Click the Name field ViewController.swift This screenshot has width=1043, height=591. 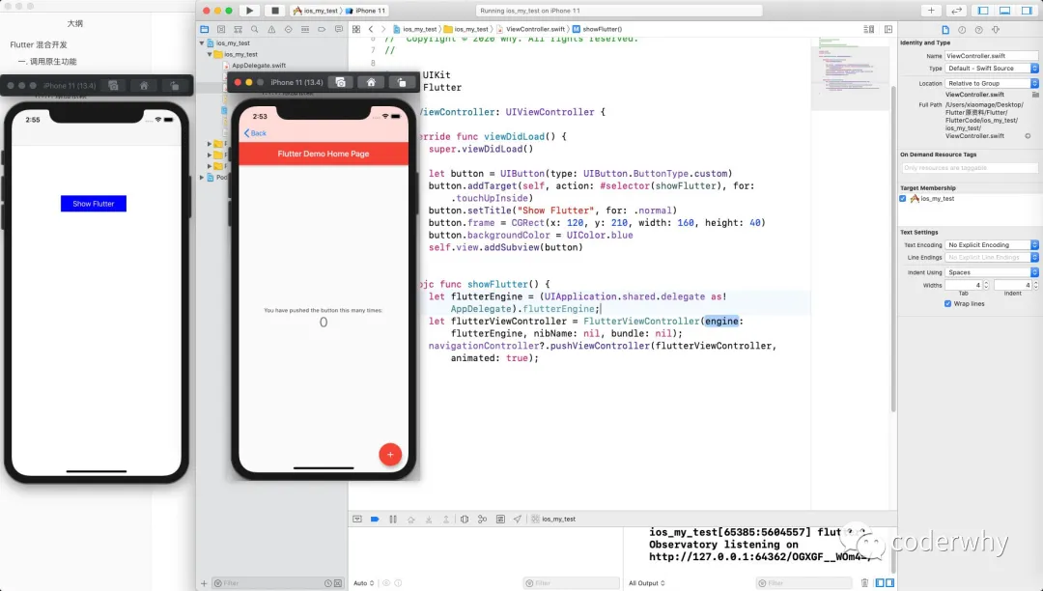coord(991,56)
